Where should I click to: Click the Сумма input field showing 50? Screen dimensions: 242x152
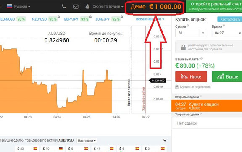(x=187, y=33)
